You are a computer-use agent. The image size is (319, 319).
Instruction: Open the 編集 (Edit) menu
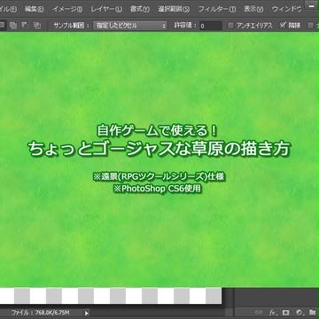tap(35, 9)
